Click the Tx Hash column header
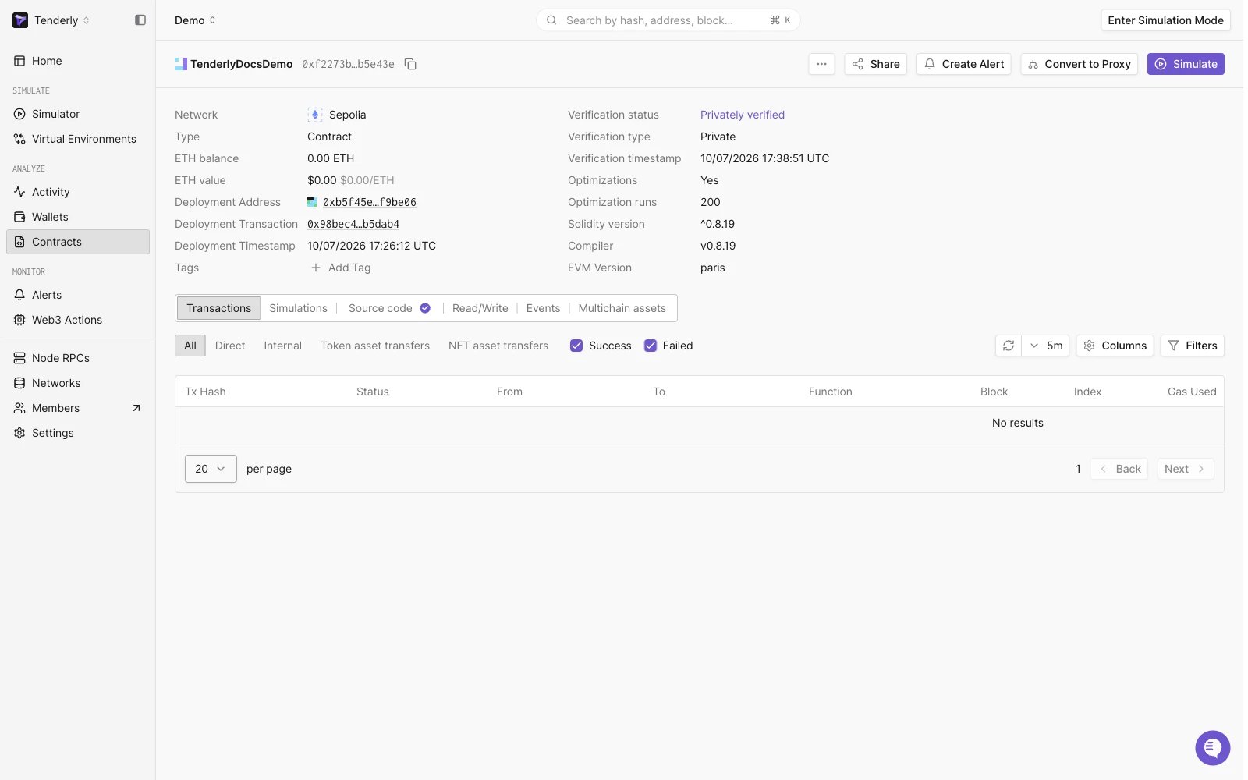1248x780 pixels. pyautogui.click(x=205, y=392)
